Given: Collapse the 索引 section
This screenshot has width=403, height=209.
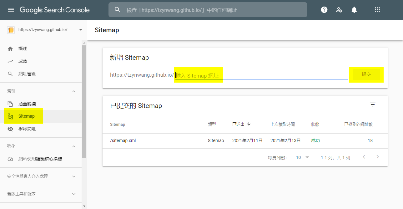Looking at the screenshot, I should click(74, 91).
